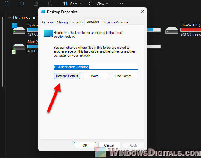Open the Sort dropdown in Explorer
This screenshot has height=158, width=201.
[72, 4]
